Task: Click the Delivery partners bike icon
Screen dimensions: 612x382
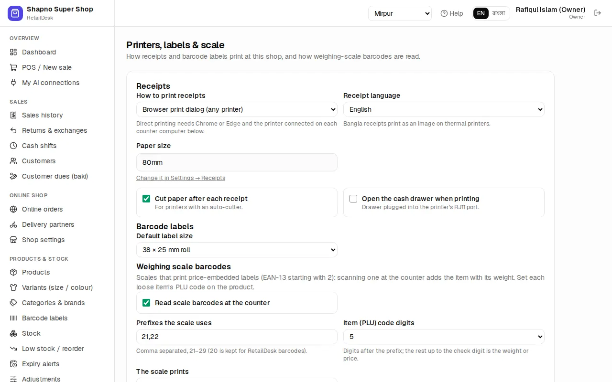Action: pos(13,224)
